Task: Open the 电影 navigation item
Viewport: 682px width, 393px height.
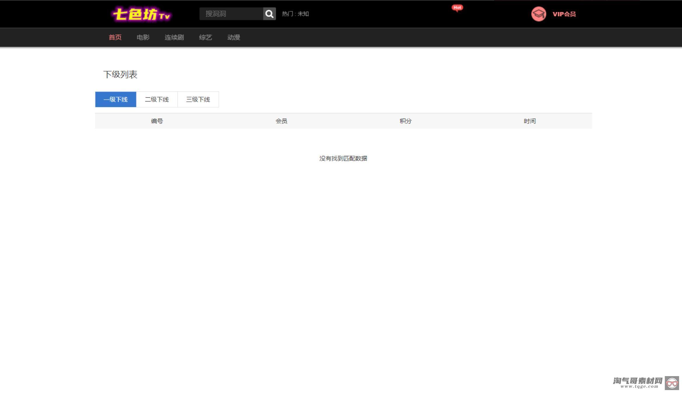Action: (143, 37)
